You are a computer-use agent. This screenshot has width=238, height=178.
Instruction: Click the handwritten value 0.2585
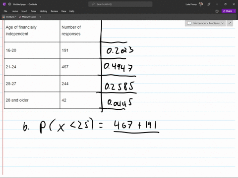click(x=119, y=86)
